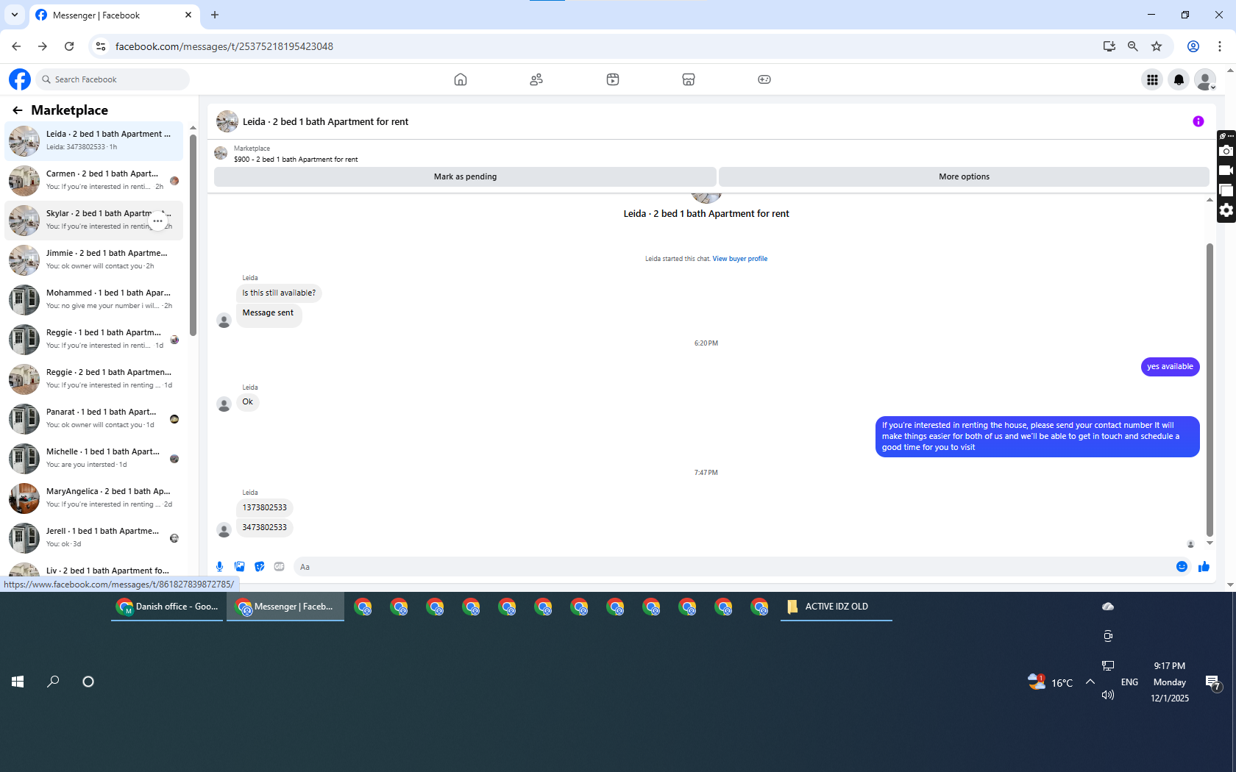The width and height of the screenshot is (1236, 772).
Task: Open the sticker picker icon
Action: pyautogui.click(x=259, y=566)
